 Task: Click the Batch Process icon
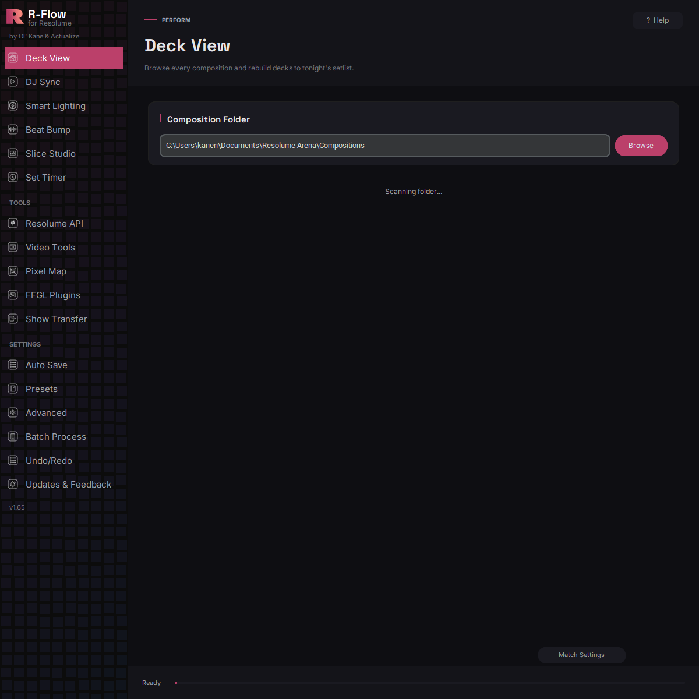[13, 436]
